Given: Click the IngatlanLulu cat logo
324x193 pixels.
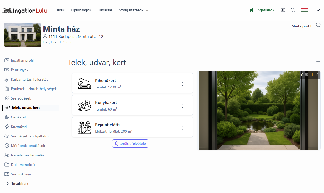Looking at the screenshot, I should click(24, 11).
